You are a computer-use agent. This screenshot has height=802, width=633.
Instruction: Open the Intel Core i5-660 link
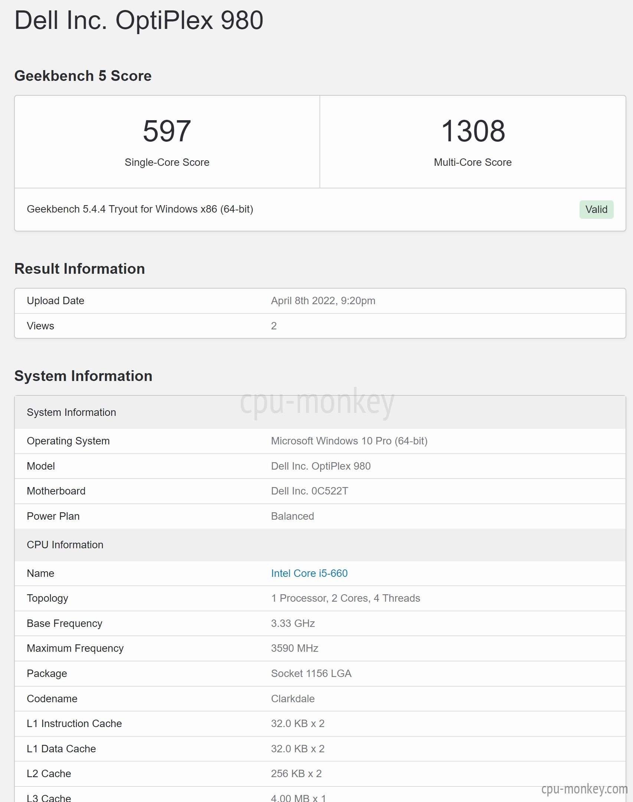(x=309, y=573)
